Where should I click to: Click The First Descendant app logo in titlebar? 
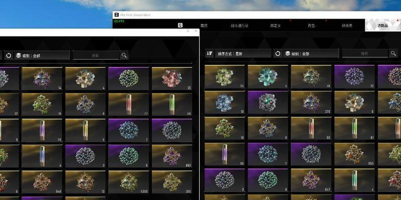[116, 15]
